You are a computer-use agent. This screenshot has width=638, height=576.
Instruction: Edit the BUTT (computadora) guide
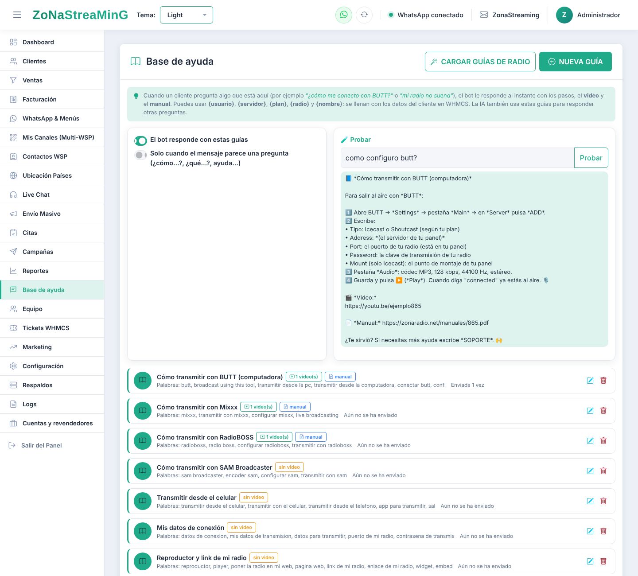pos(590,381)
